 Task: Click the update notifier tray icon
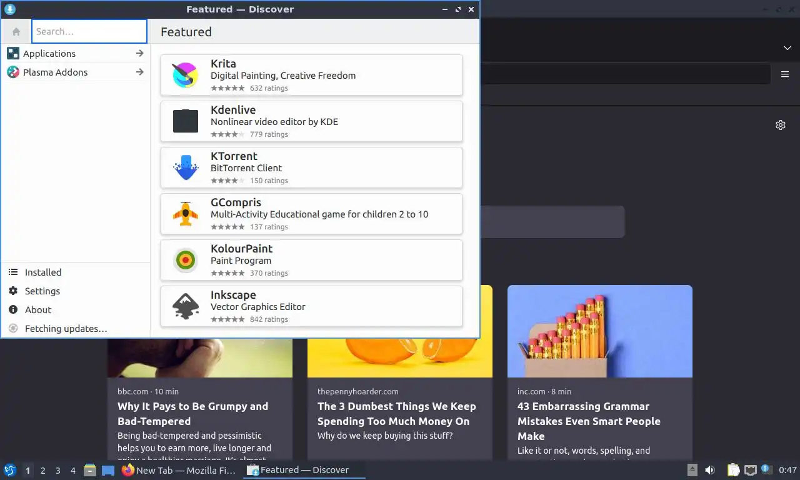coord(766,469)
